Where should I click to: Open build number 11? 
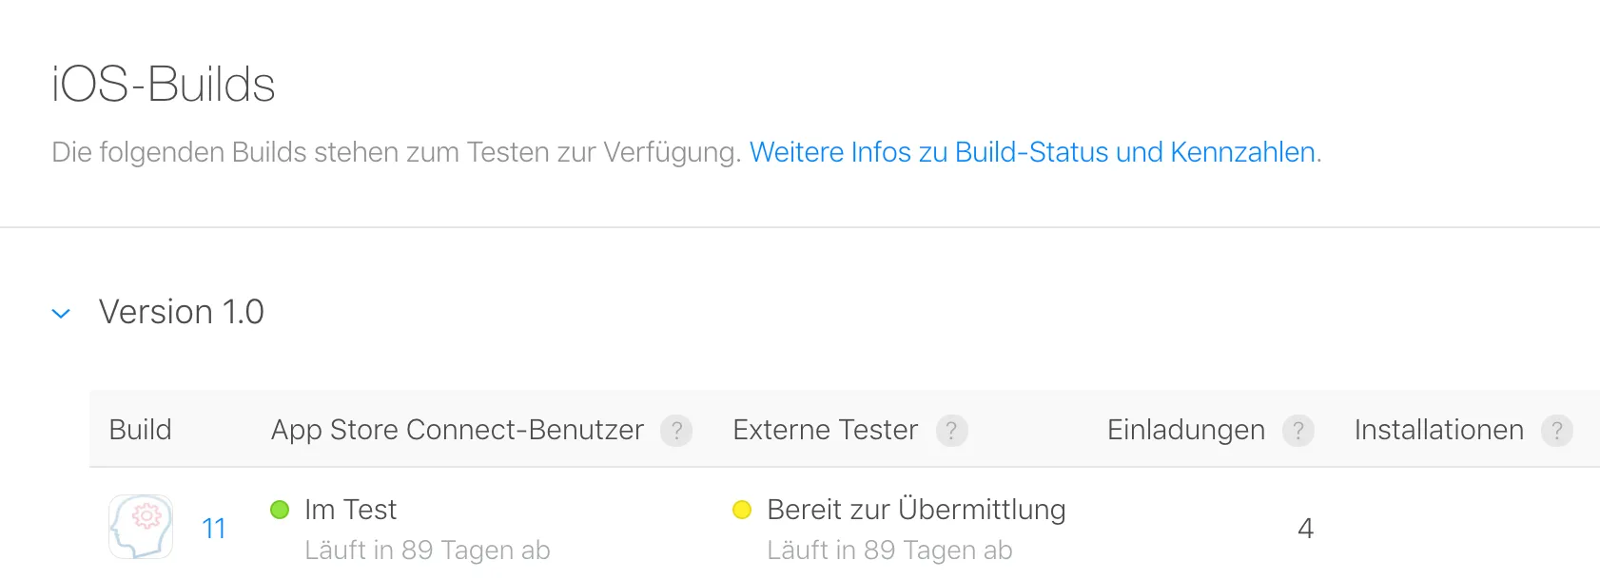click(x=214, y=529)
